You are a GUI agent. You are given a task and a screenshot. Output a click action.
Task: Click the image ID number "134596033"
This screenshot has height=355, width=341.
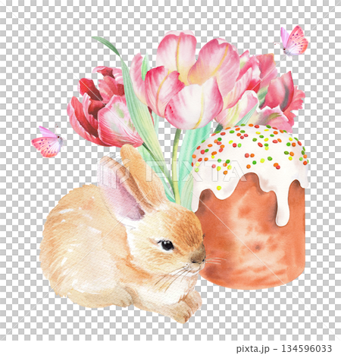click(x=306, y=348)
